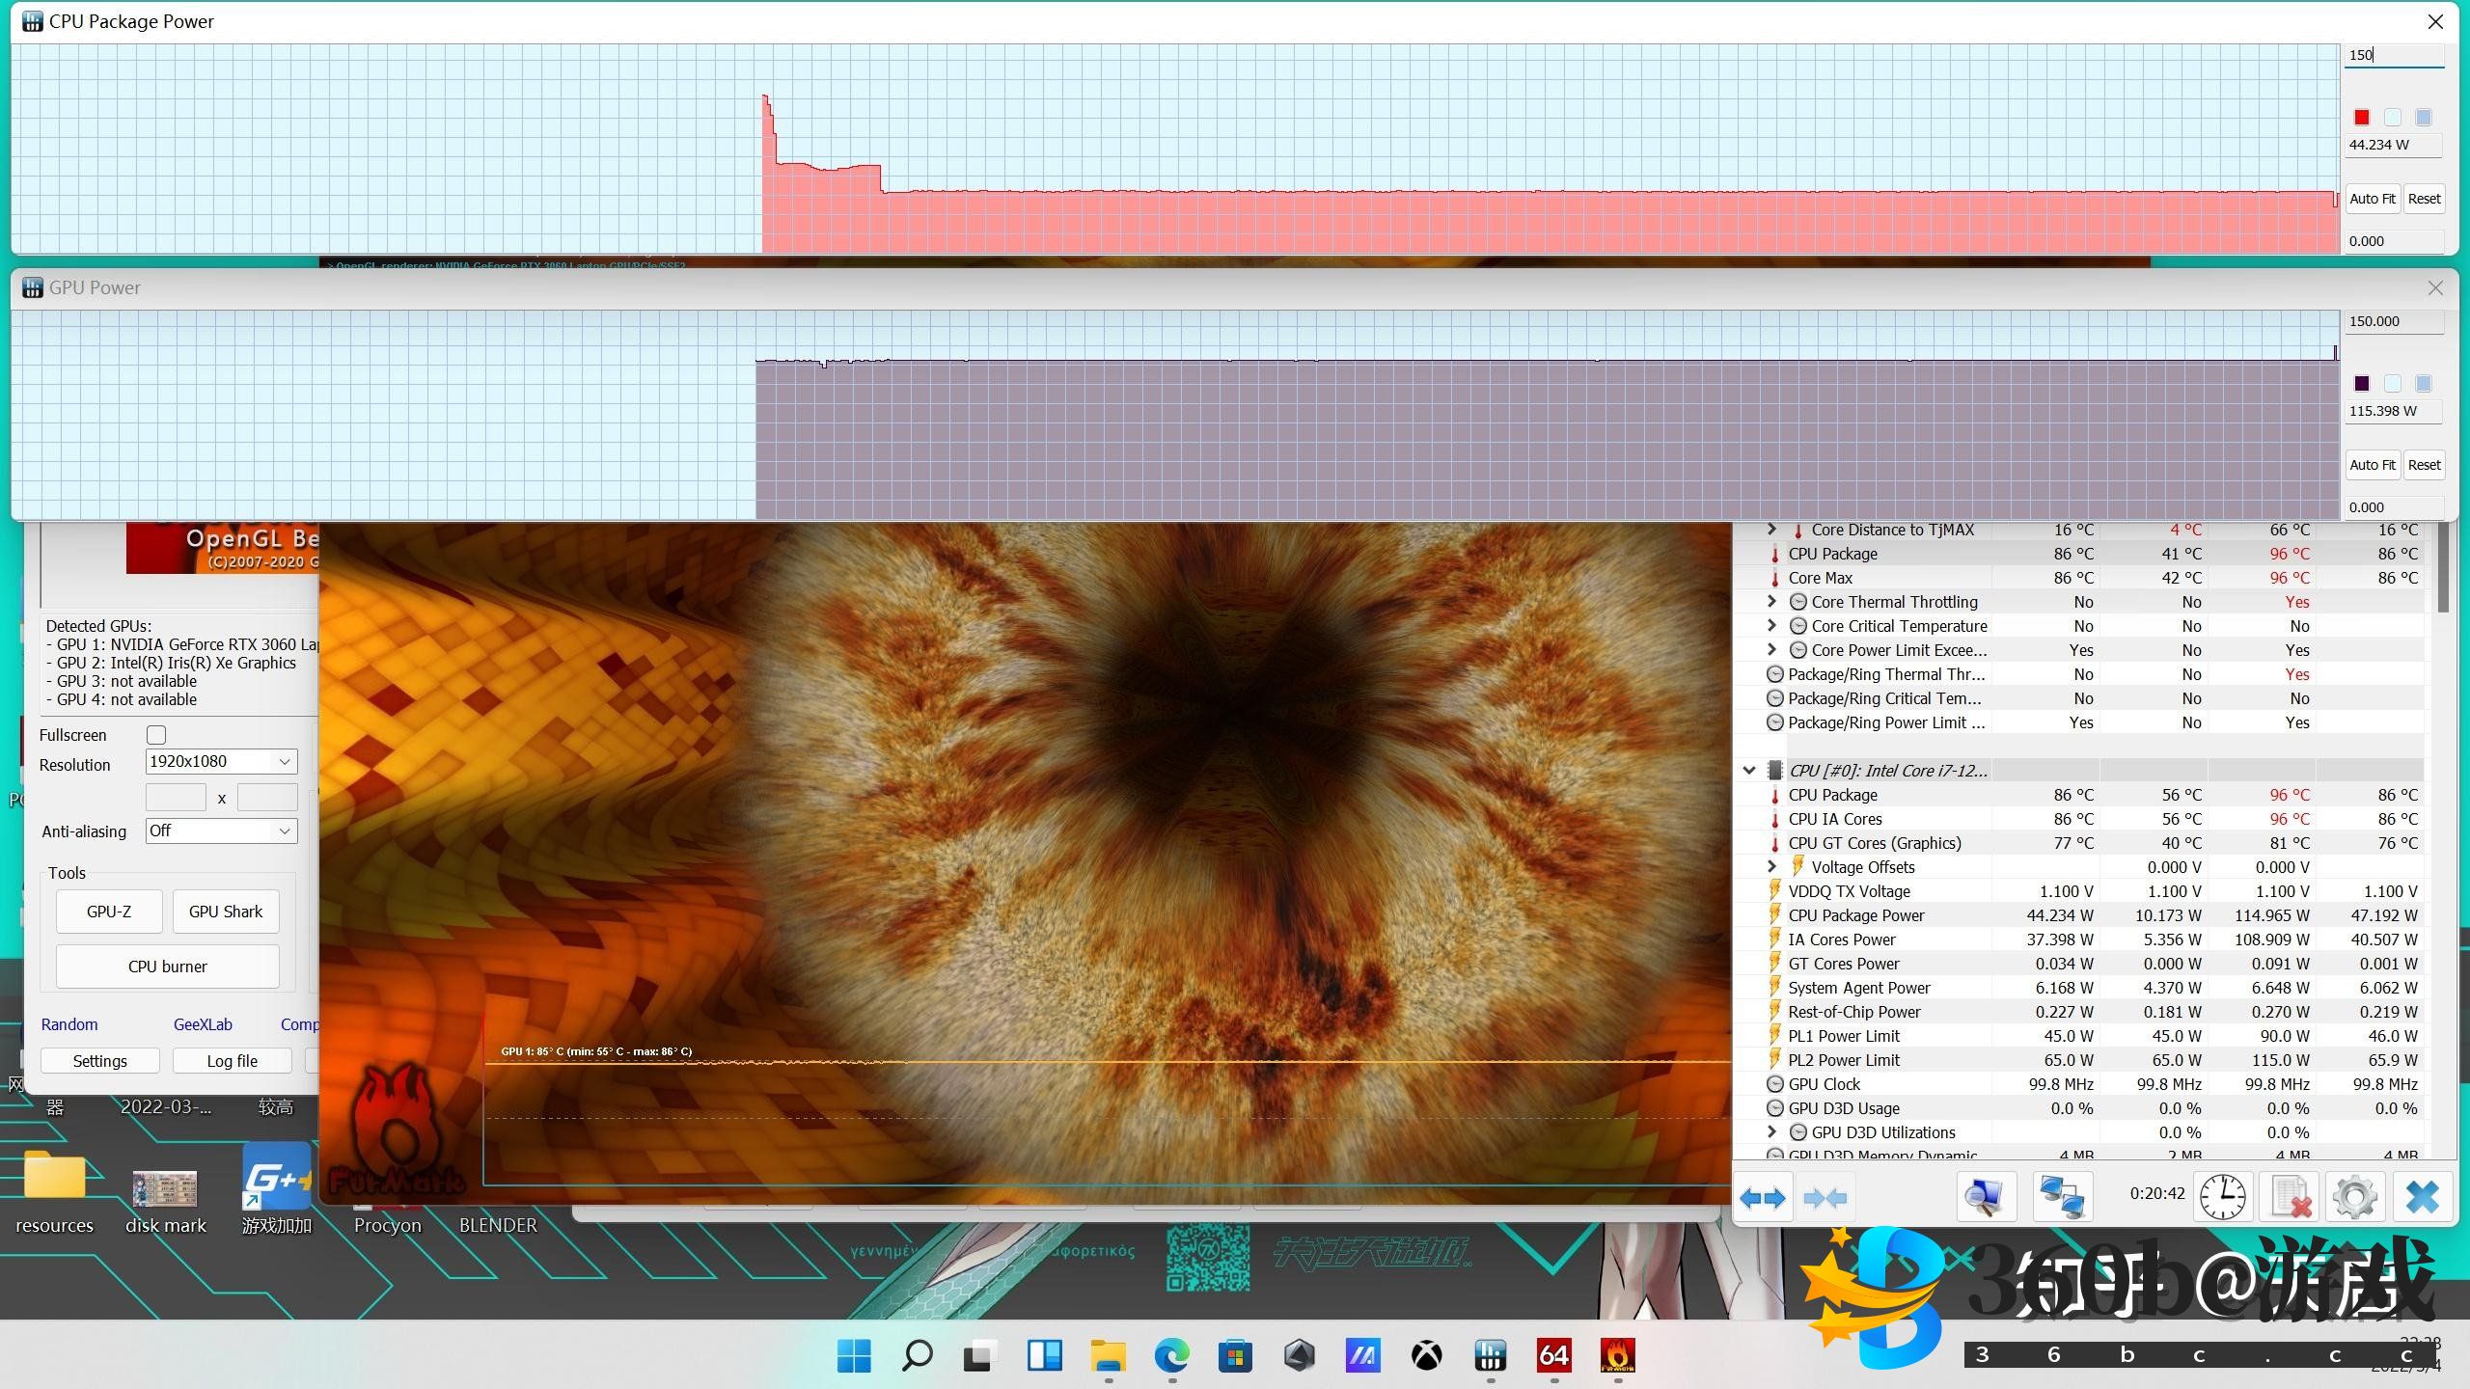Click the CPU burner button
This screenshot has height=1389, width=2470.
(168, 967)
